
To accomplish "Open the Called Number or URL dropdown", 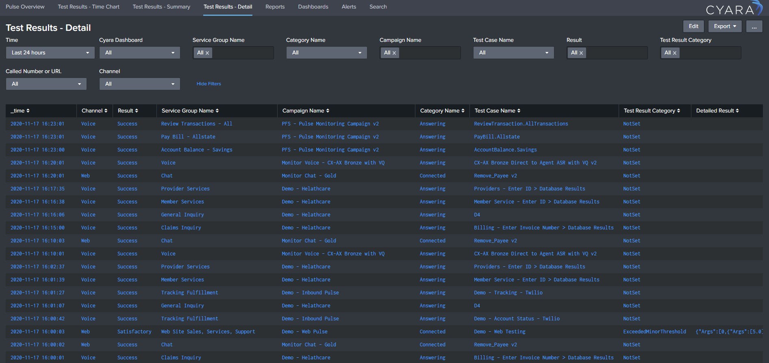I will (46, 84).
